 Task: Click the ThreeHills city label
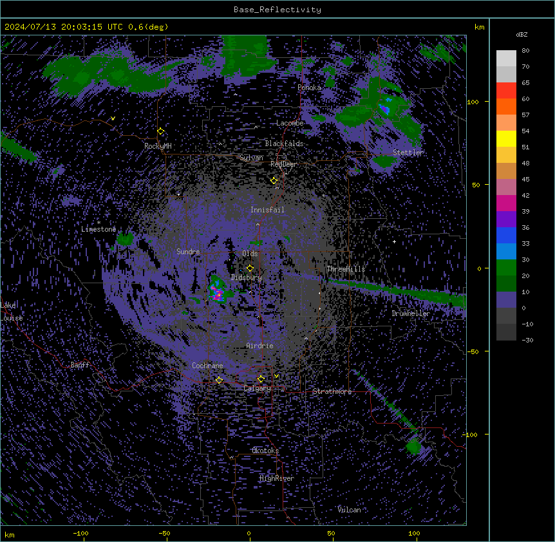pos(346,269)
